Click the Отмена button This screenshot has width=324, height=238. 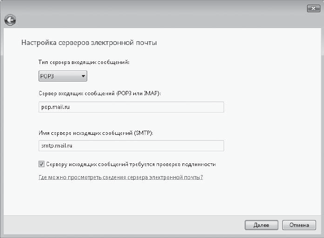[299, 225]
